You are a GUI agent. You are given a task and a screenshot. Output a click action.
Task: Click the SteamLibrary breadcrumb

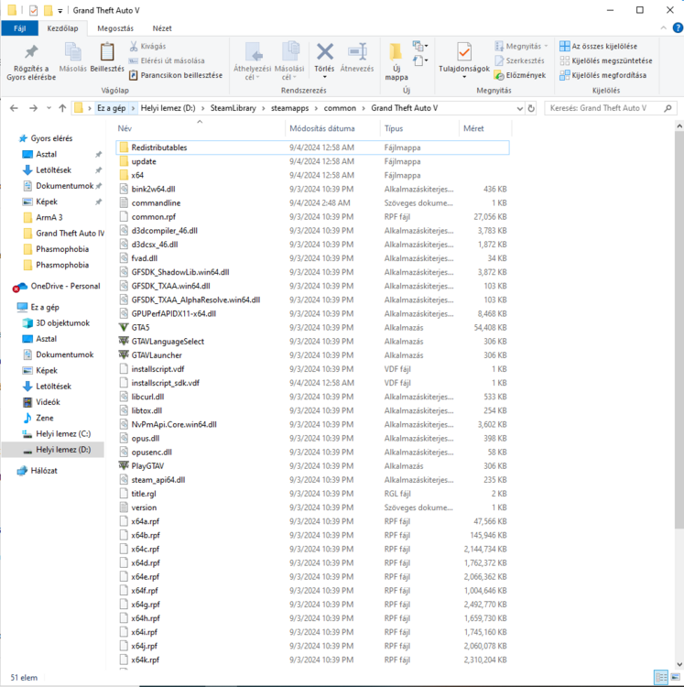pyautogui.click(x=233, y=108)
